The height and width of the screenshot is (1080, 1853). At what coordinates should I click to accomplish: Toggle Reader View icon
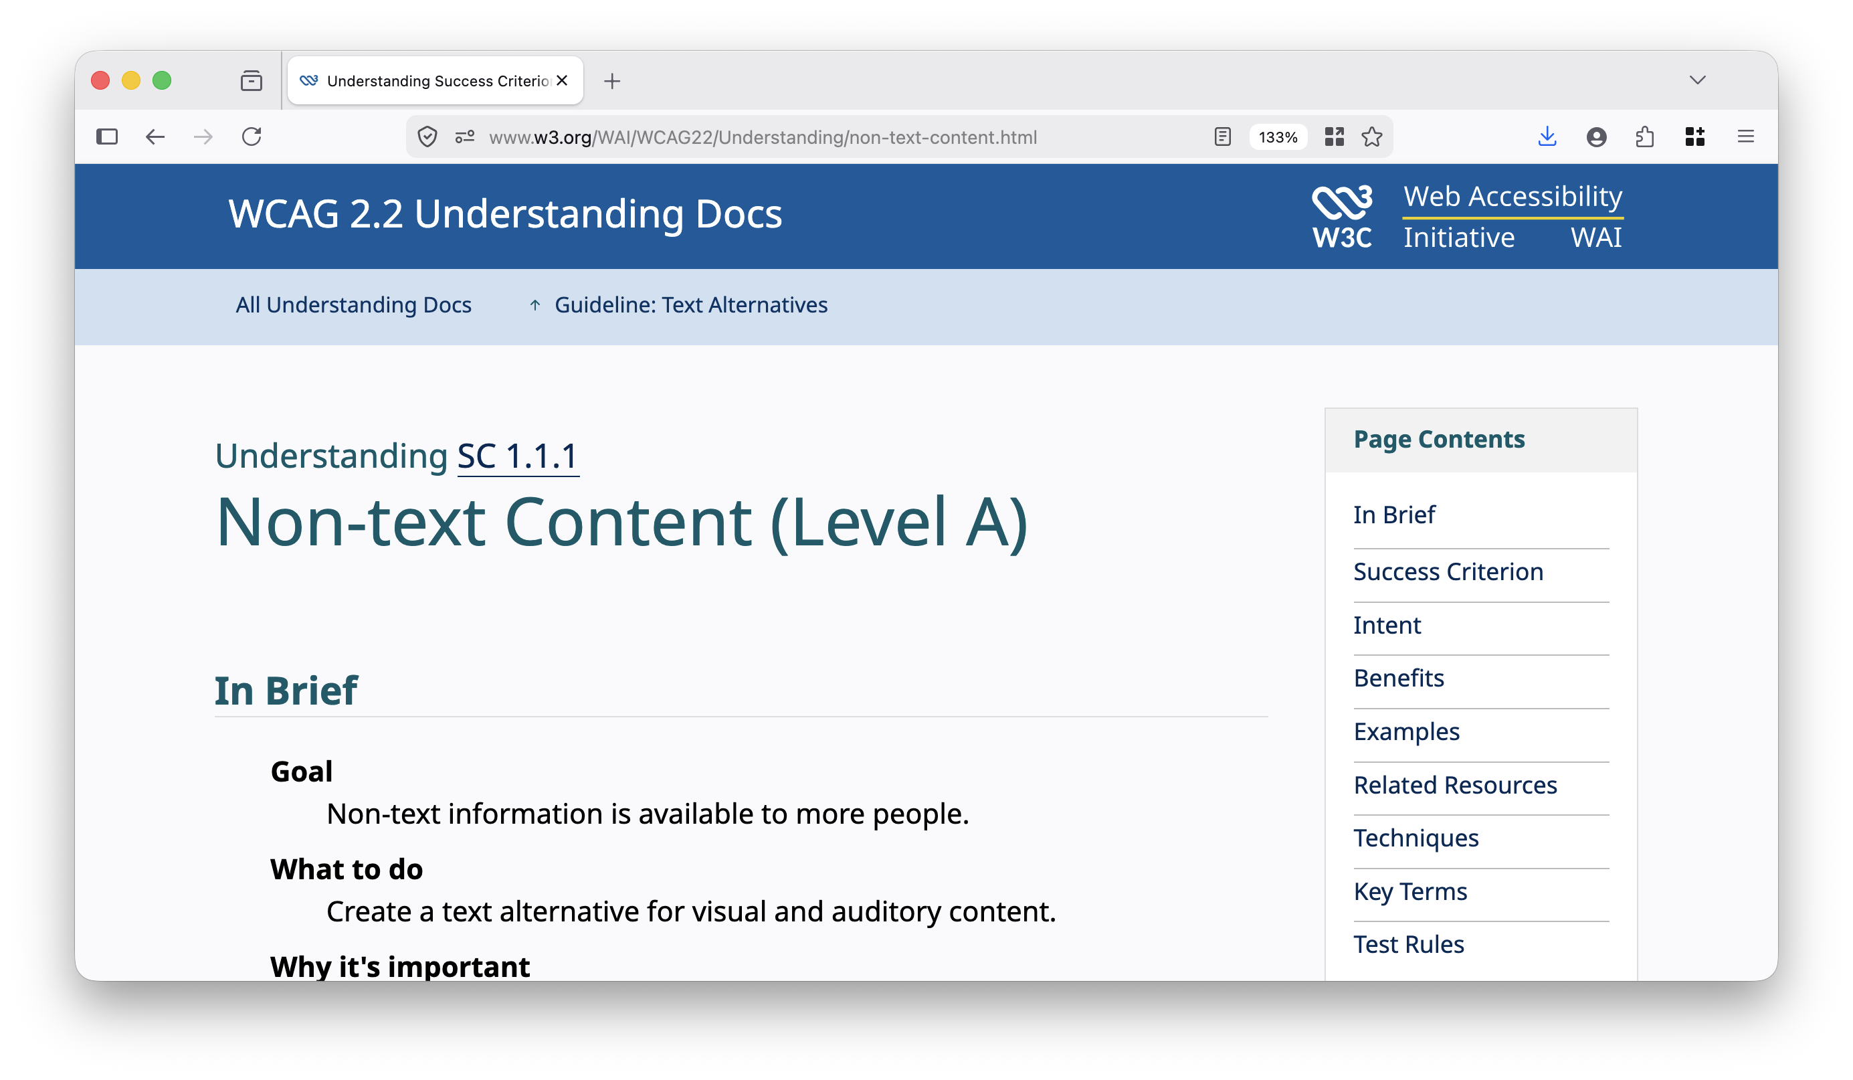(x=1222, y=137)
